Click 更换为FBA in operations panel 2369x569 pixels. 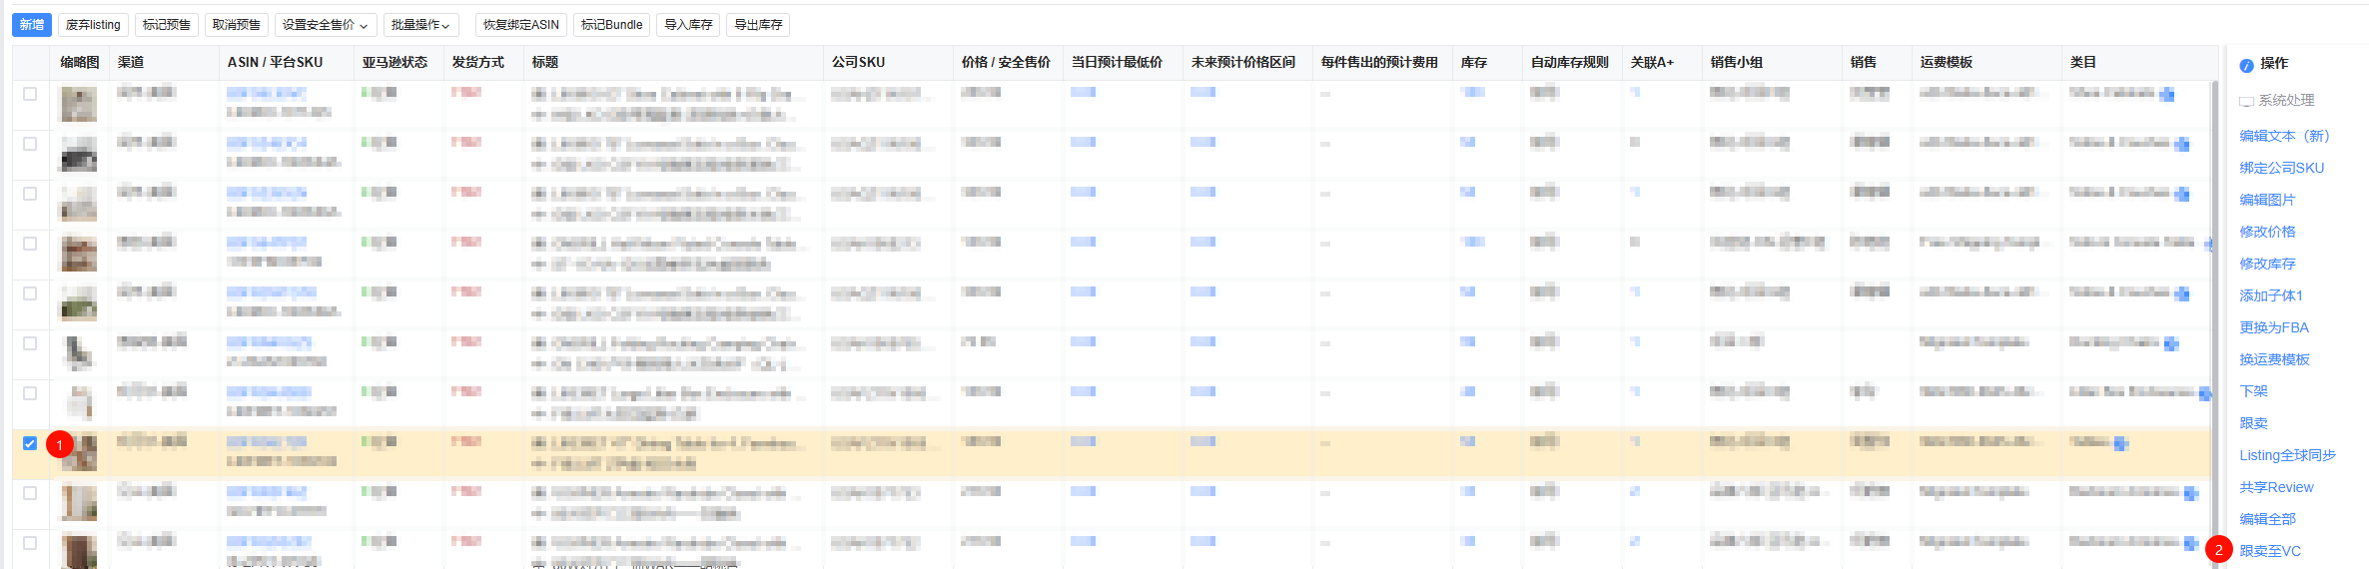pyautogui.click(x=2273, y=327)
